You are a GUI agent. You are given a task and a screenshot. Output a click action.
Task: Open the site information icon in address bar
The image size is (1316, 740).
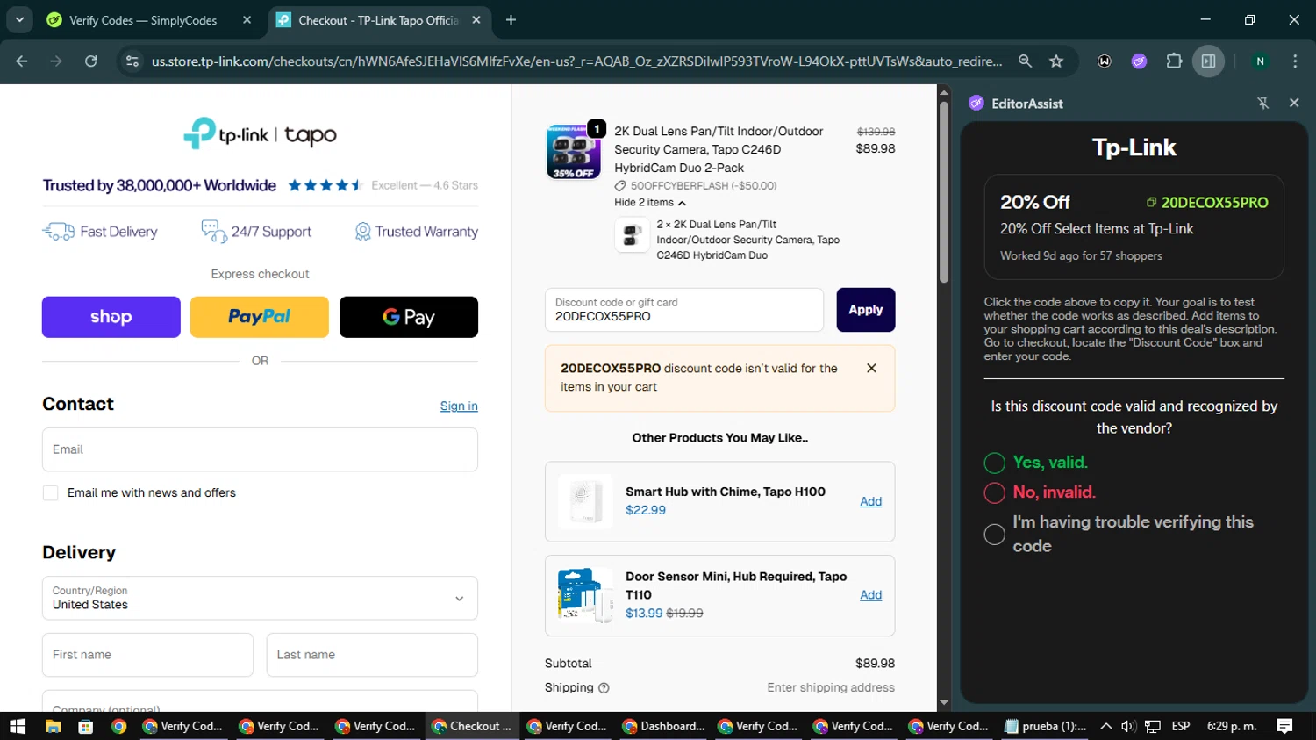132,61
